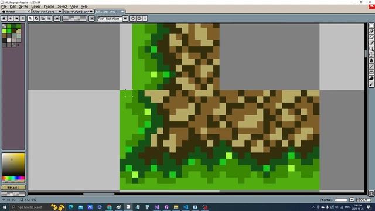Pick the bright lime green palette swatch
375x211 pixels.
tap(4, 30)
